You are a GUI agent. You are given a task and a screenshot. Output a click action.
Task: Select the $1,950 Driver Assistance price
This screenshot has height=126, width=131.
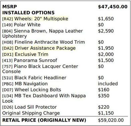pos(106,48)
